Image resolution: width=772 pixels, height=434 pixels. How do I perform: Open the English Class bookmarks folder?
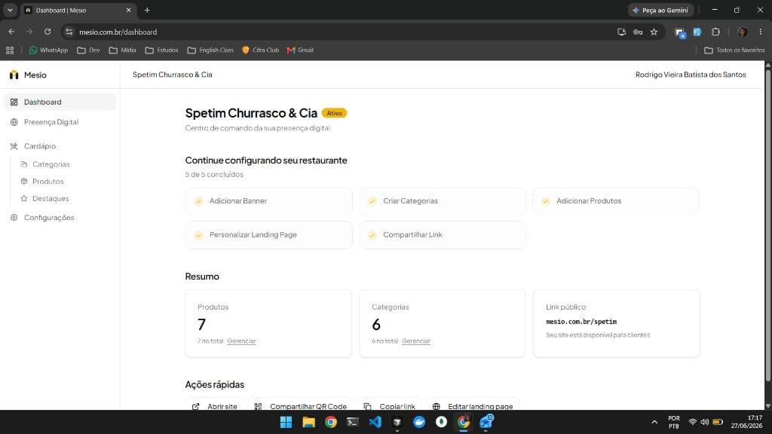tap(210, 50)
